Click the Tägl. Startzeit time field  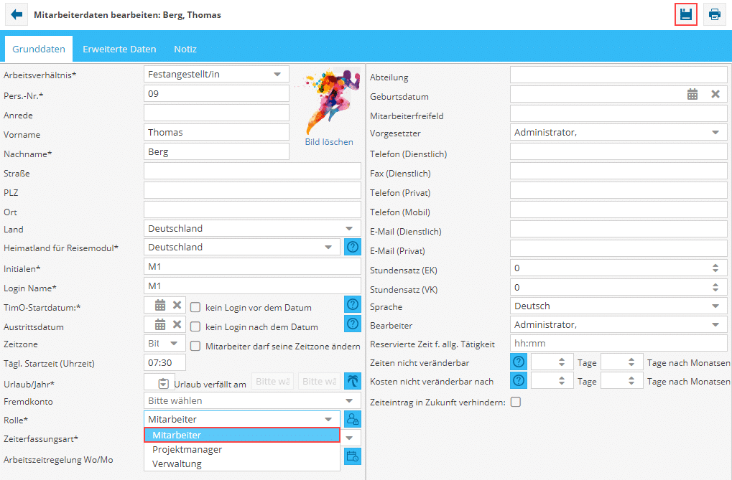click(x=165, y=363)
